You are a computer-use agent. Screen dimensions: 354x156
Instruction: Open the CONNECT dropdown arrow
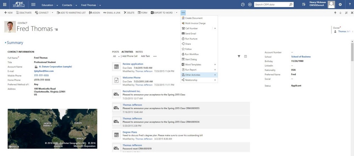click(x=53, y=13)
